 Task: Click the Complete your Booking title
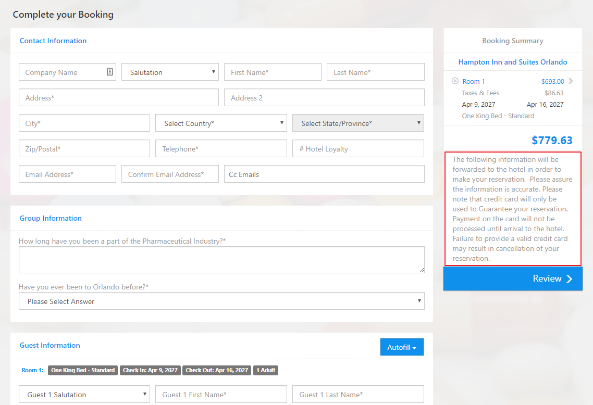(63, 15)
